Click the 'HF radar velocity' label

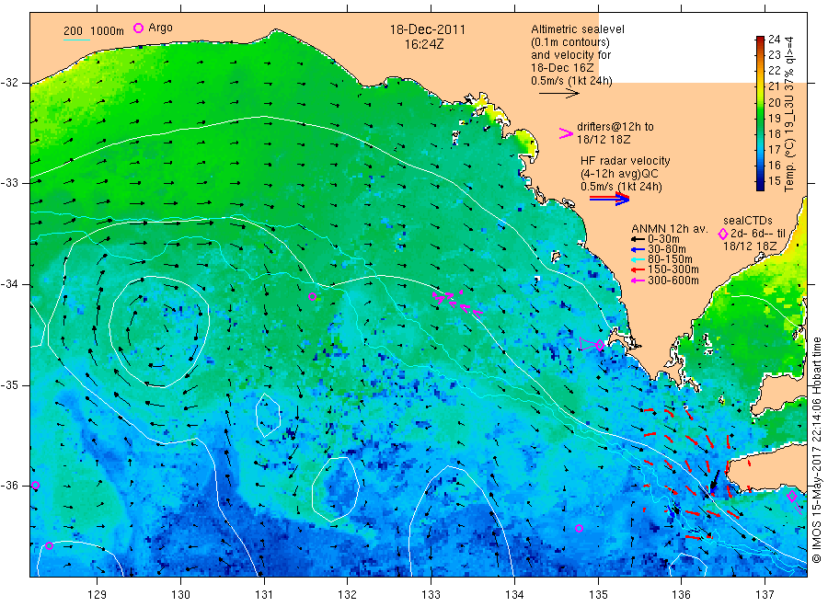(x=626, y=160)
